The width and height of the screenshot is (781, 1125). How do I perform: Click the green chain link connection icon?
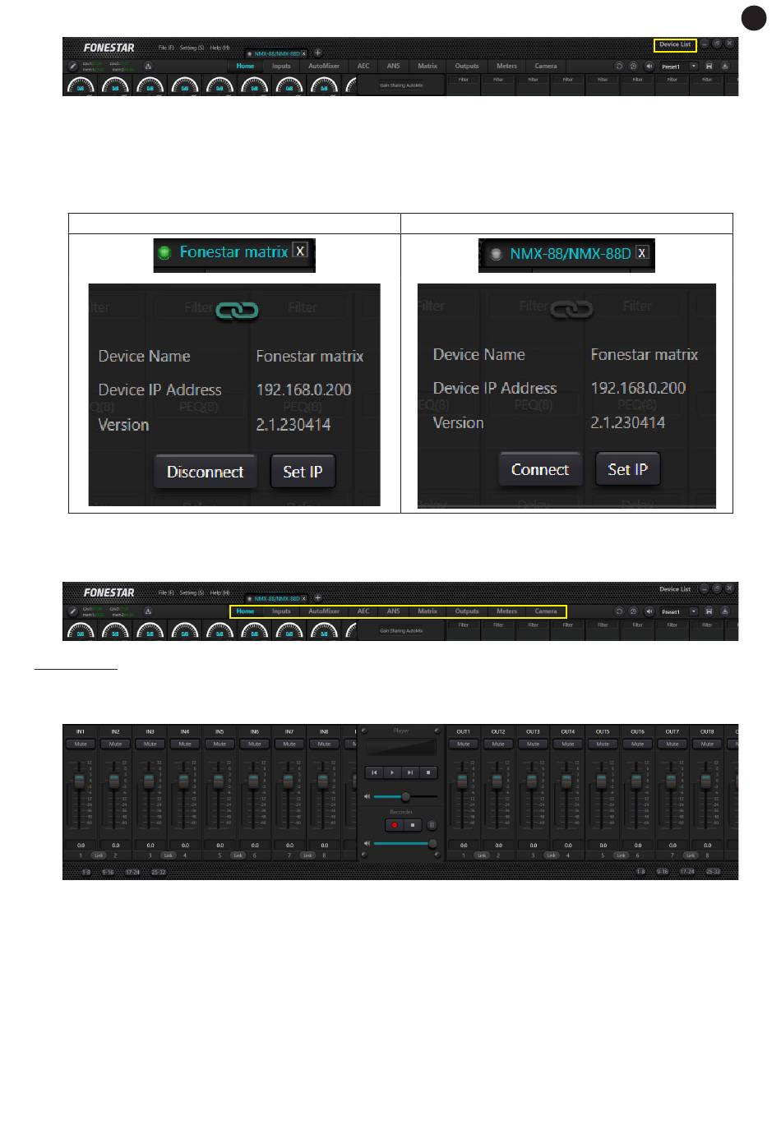(x=238, y=310)
